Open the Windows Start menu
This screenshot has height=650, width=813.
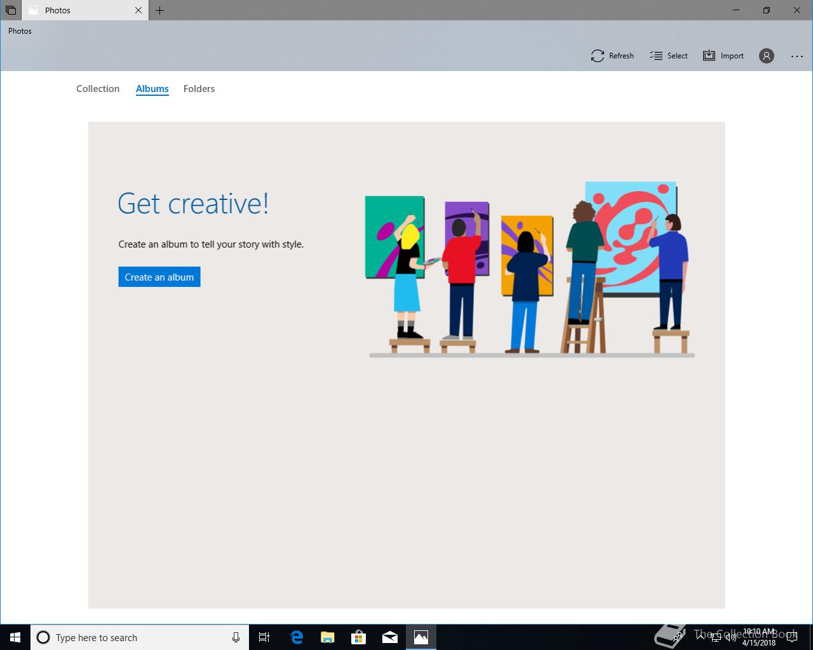tap(15, 637)
